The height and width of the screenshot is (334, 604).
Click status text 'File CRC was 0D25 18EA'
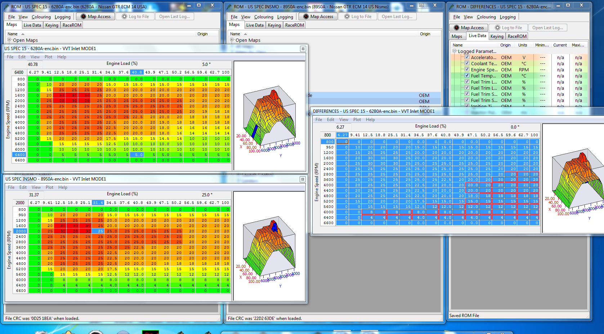[x=42, y=319]
